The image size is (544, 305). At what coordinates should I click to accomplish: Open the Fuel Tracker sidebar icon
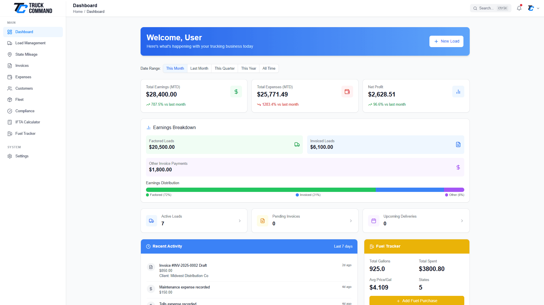click(x=10, y=134)
